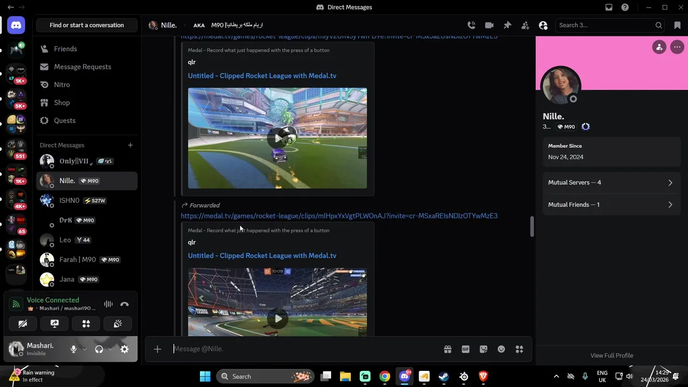Open DM with ISHN0
The width and height of the screenshot is (688, 387).
pyautogui.click(x=87, y=200)
